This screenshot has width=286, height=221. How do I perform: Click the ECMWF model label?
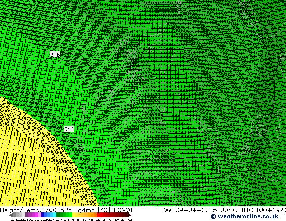[124, 210]
